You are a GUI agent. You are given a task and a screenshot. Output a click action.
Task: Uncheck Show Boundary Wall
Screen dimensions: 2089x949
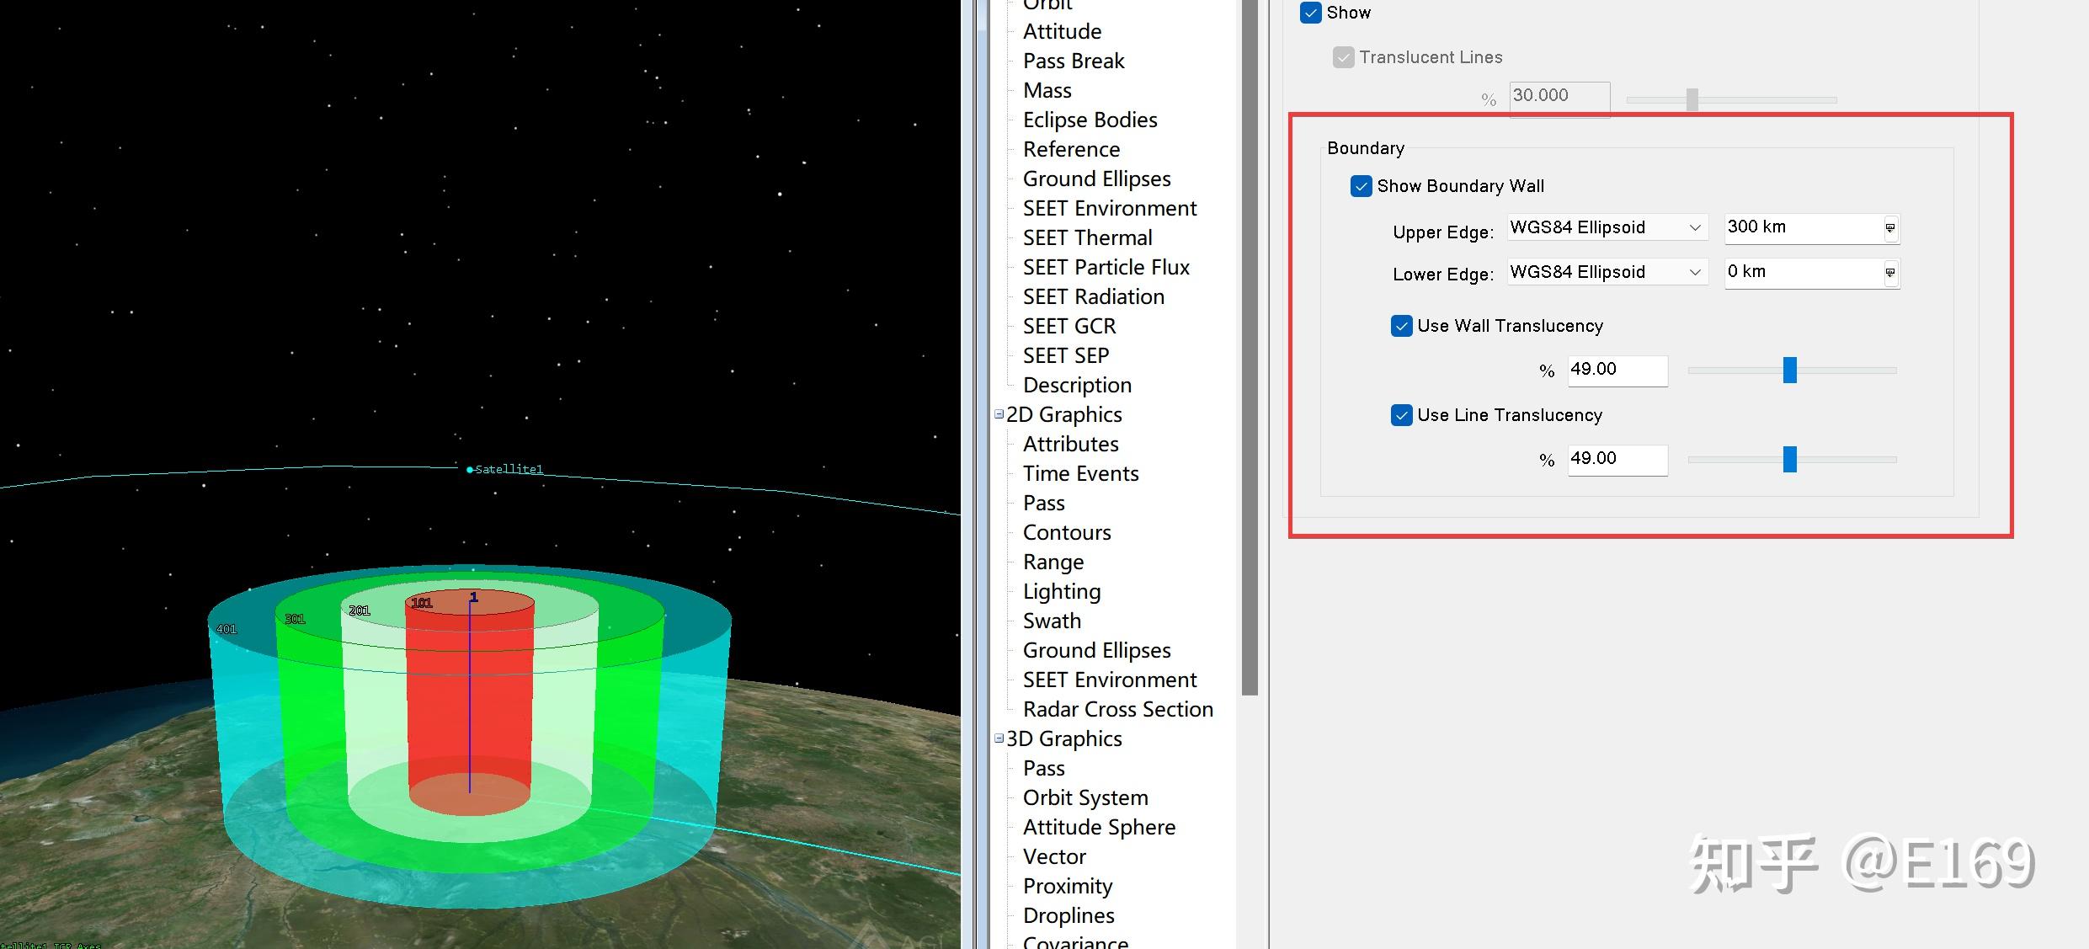coord(1361,186)
